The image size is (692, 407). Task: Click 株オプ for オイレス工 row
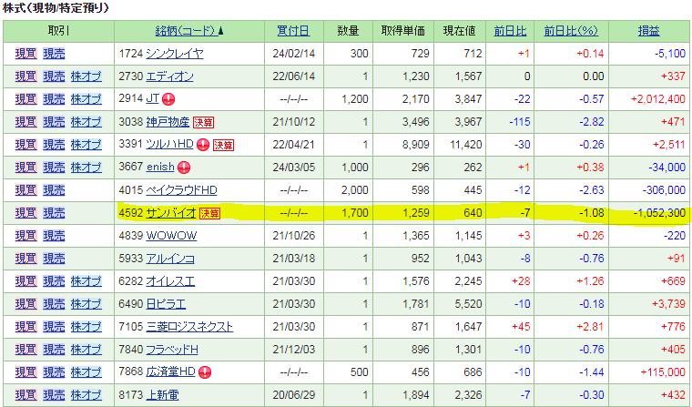[x=86, y=281]
